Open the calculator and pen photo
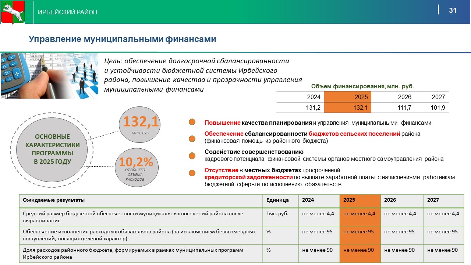This screenshot has height=265, width=471. click(50, 76)
